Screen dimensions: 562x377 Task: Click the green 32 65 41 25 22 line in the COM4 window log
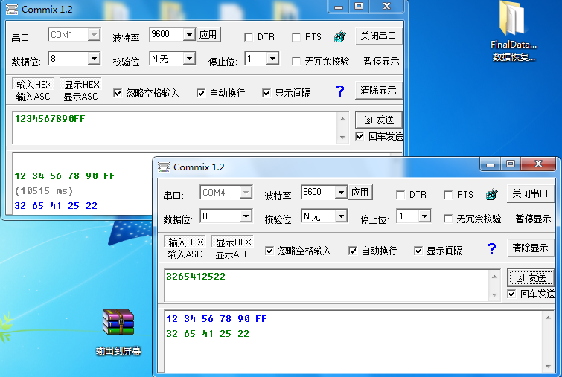tap(208, 333)
